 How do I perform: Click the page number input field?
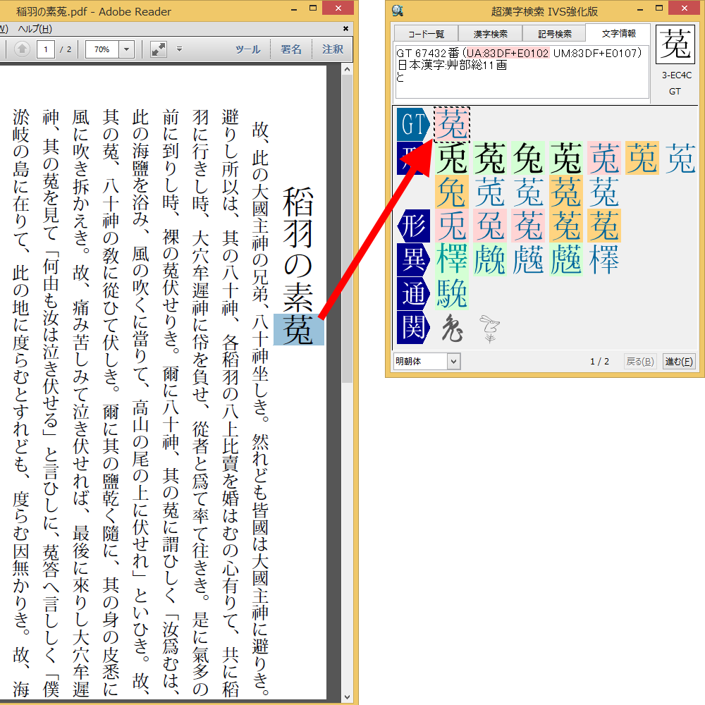point(47,49)
